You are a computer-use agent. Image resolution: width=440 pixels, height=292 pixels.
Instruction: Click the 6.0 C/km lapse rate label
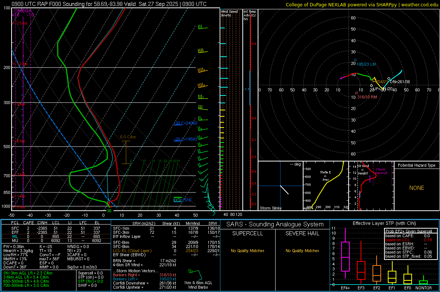pos(128,137)
